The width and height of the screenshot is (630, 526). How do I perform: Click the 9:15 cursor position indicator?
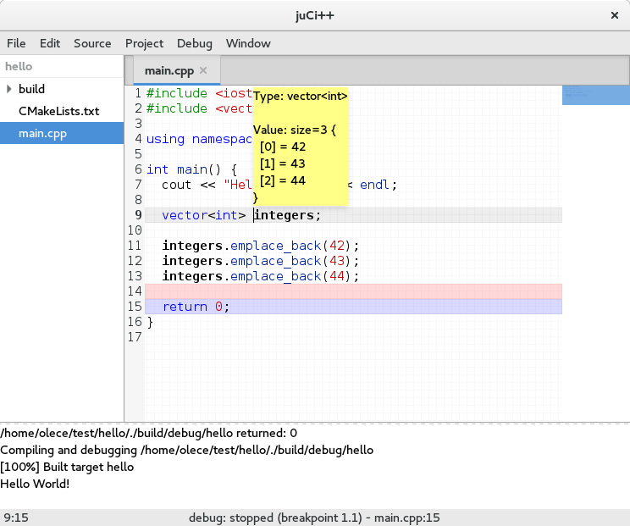click(17, 518)
